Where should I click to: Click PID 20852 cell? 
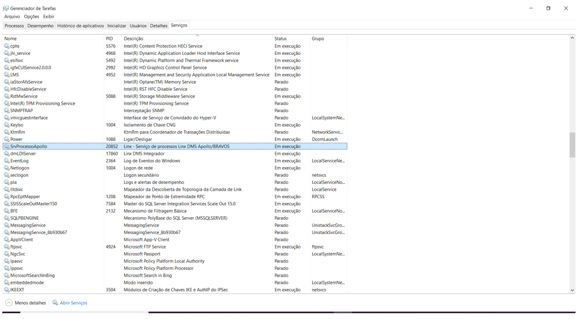click(x=112, y=147)
